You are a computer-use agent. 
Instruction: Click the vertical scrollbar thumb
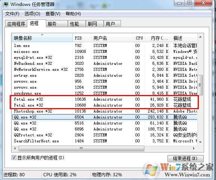pos(200,85)
